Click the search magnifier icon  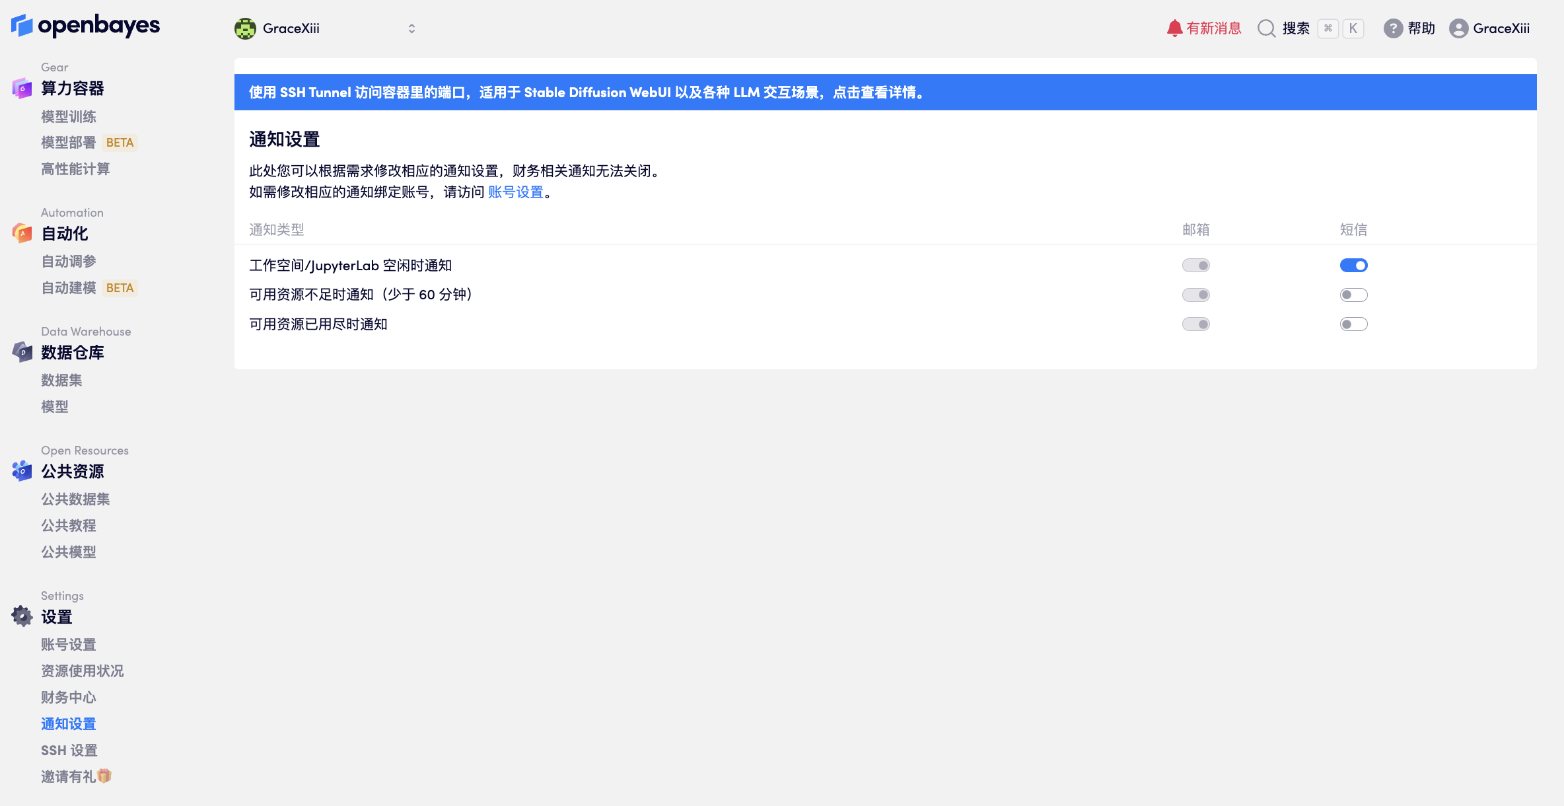pos(1266,28)
